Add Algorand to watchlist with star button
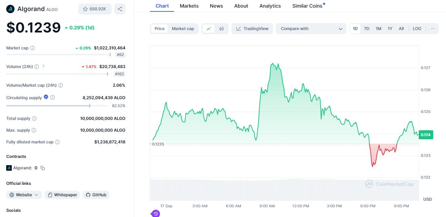Screen dimensions: 446x217 pyautogui.click(x=95, y=9)
